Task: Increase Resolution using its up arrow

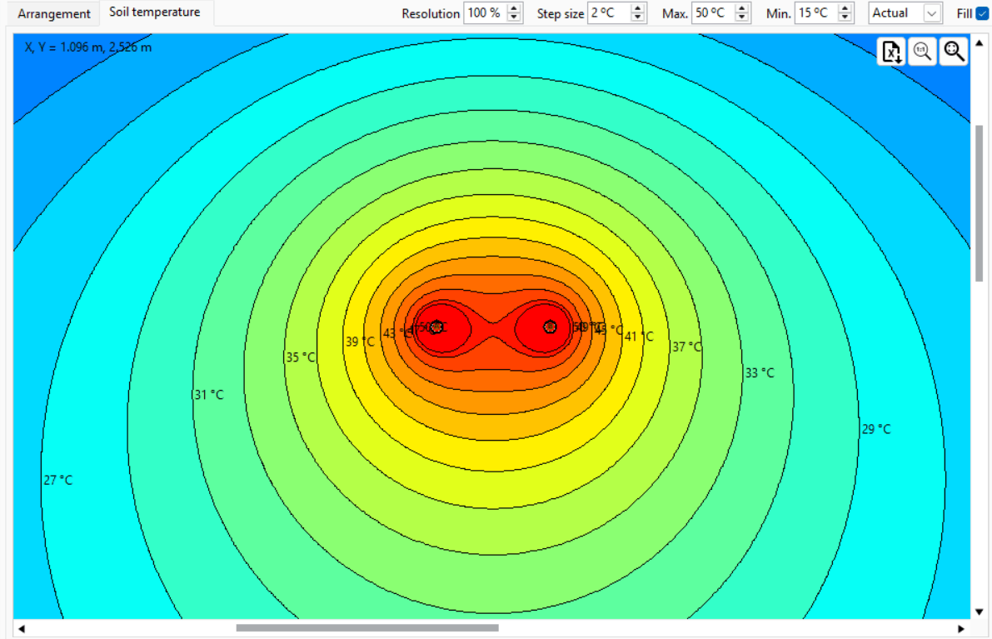Action: tap(513, 8)
